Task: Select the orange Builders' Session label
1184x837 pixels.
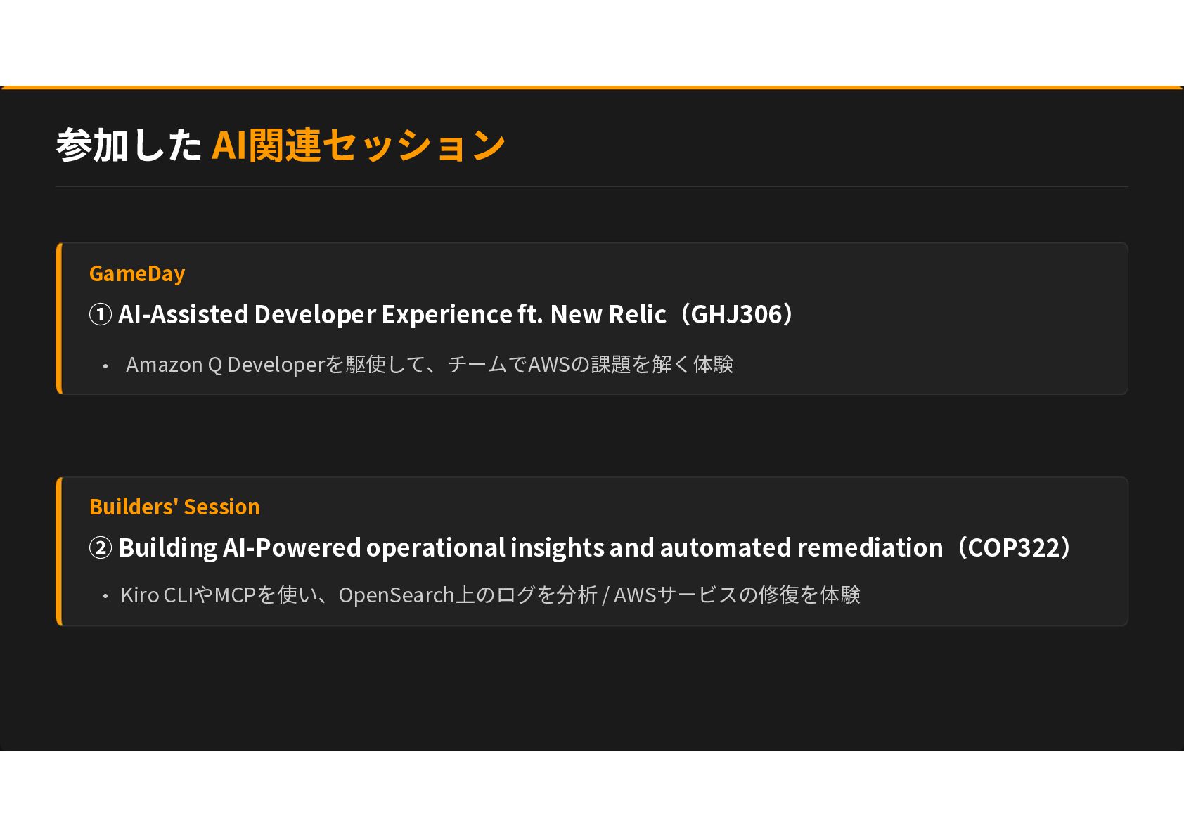Action: [x=174, y=507]
